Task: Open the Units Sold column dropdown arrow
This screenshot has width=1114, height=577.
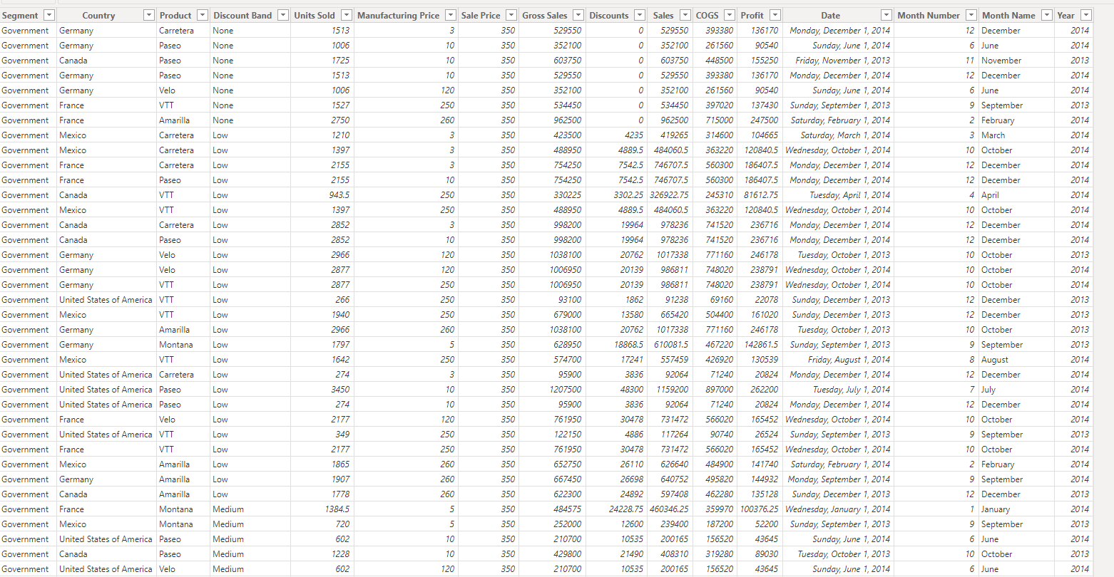Action: (x=347, y=15)
